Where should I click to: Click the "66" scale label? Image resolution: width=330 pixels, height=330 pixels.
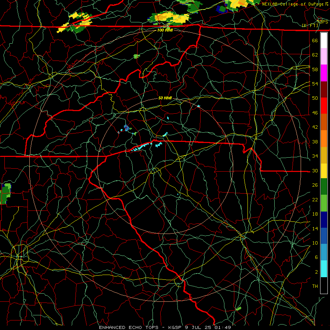pos(315,40)
